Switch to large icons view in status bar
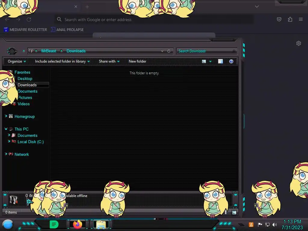 [x=234, y=212]
